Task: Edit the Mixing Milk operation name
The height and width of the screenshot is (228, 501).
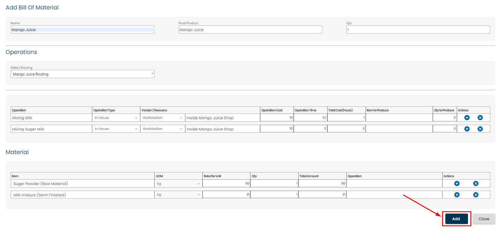Action: pyautogui.click(x=51, y=118)
